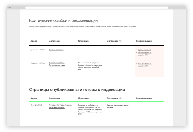The image size is (193, 132).
Task: Click 'Рекомендации' header in the errors table
Action: click(x=144, y=40)
